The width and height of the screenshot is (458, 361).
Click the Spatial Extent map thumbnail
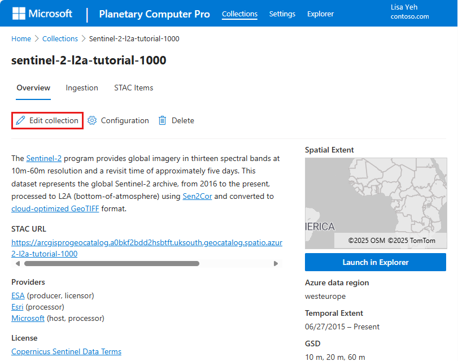click(376, 203)
